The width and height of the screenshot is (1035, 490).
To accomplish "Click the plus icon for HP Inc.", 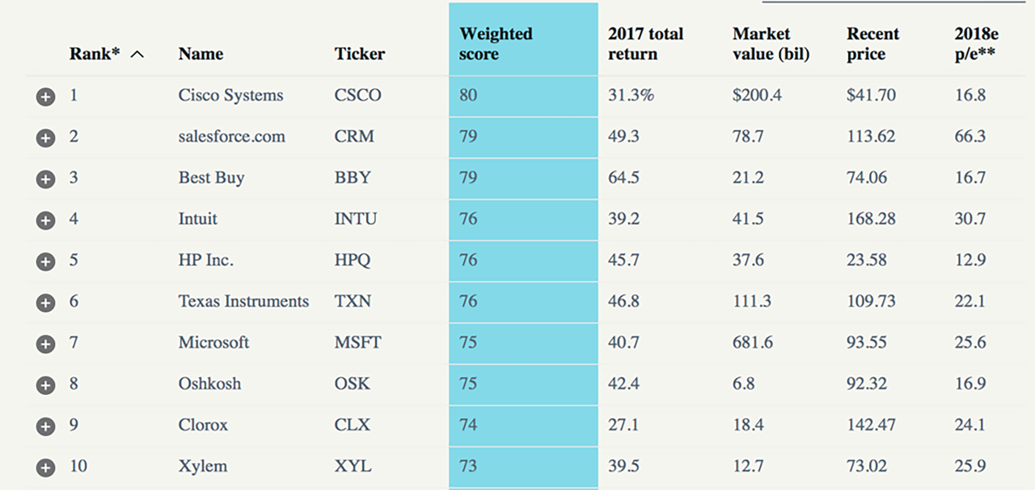I will (46, 262).
